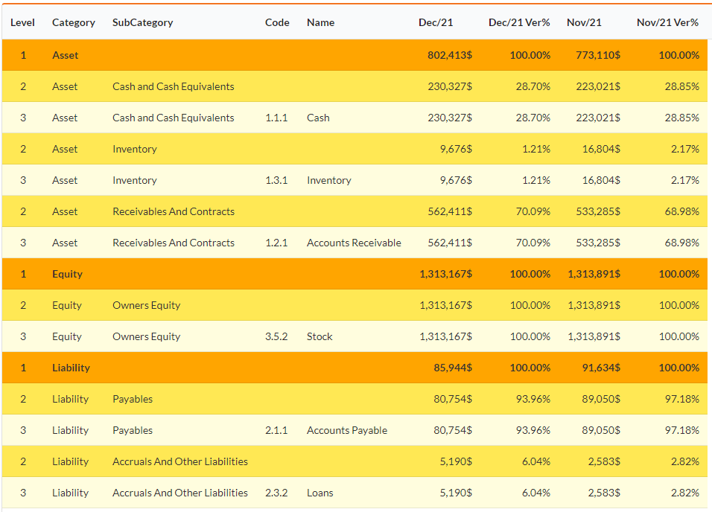Select the SubCategory column header
This screenshot has height=512, width=712.
tap(142, 22)
